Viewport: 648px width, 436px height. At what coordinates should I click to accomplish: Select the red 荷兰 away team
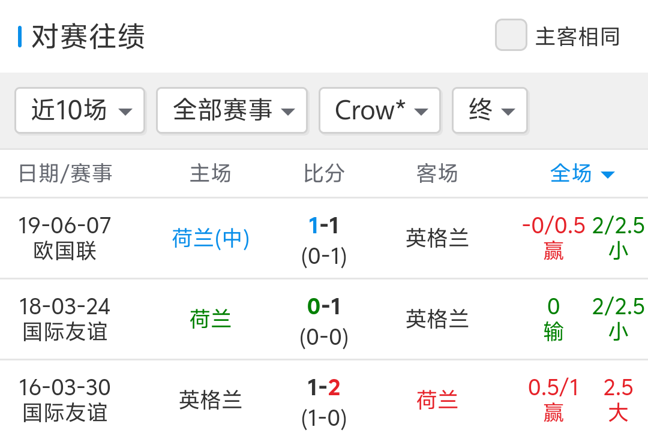(437, 400)
